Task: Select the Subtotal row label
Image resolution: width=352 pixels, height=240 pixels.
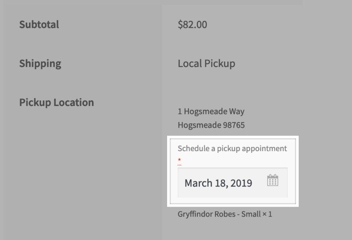Action: point(39,24)
